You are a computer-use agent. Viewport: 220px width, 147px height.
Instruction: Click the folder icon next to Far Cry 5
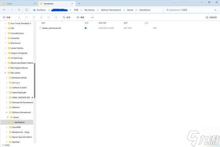click(10, 82)
